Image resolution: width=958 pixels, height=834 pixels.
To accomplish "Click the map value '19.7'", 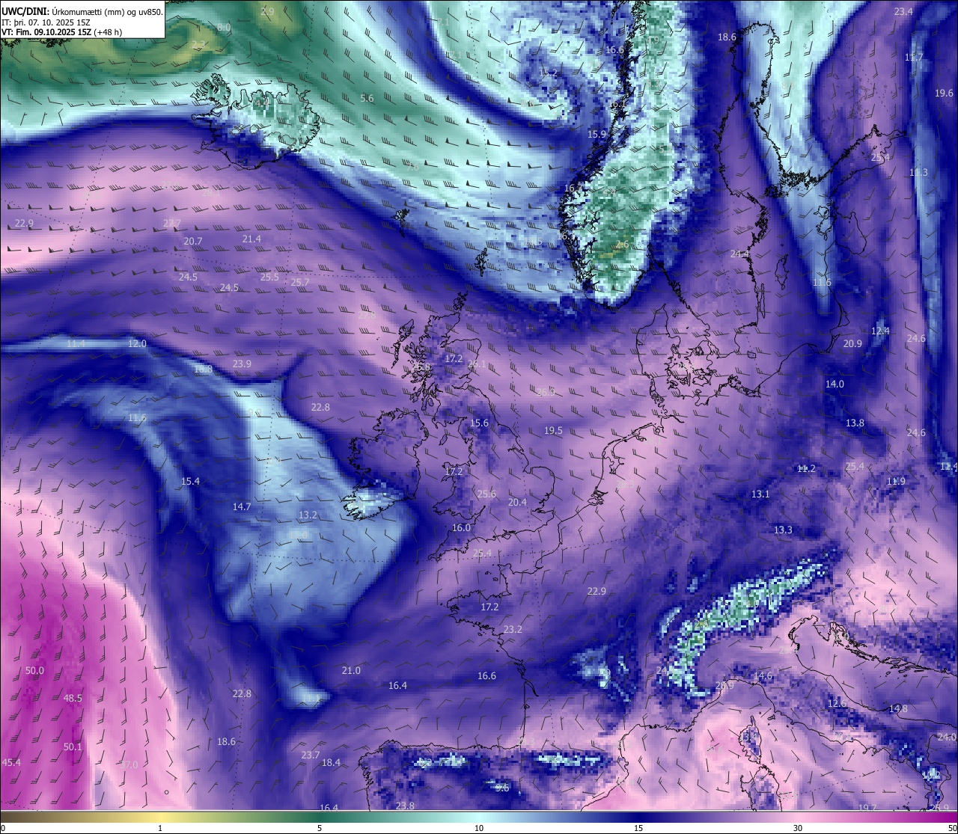I will [867, 808].
